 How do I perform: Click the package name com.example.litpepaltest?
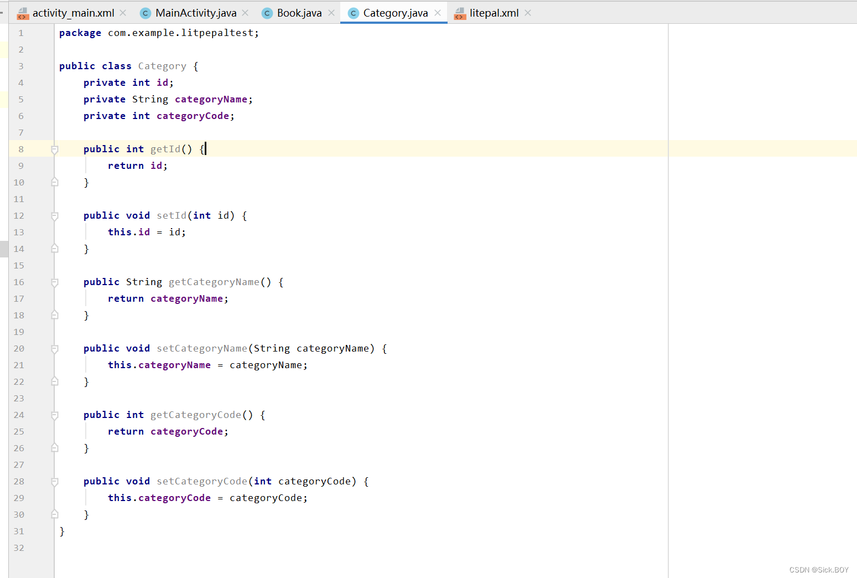click(181, 33)
